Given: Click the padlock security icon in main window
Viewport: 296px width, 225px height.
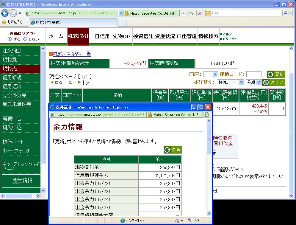Looking at the screenshot, I should [x=127, y=13].
